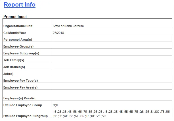Select the O;X exclusion value
Screen dimensions: 174x121
pos(56,105)
